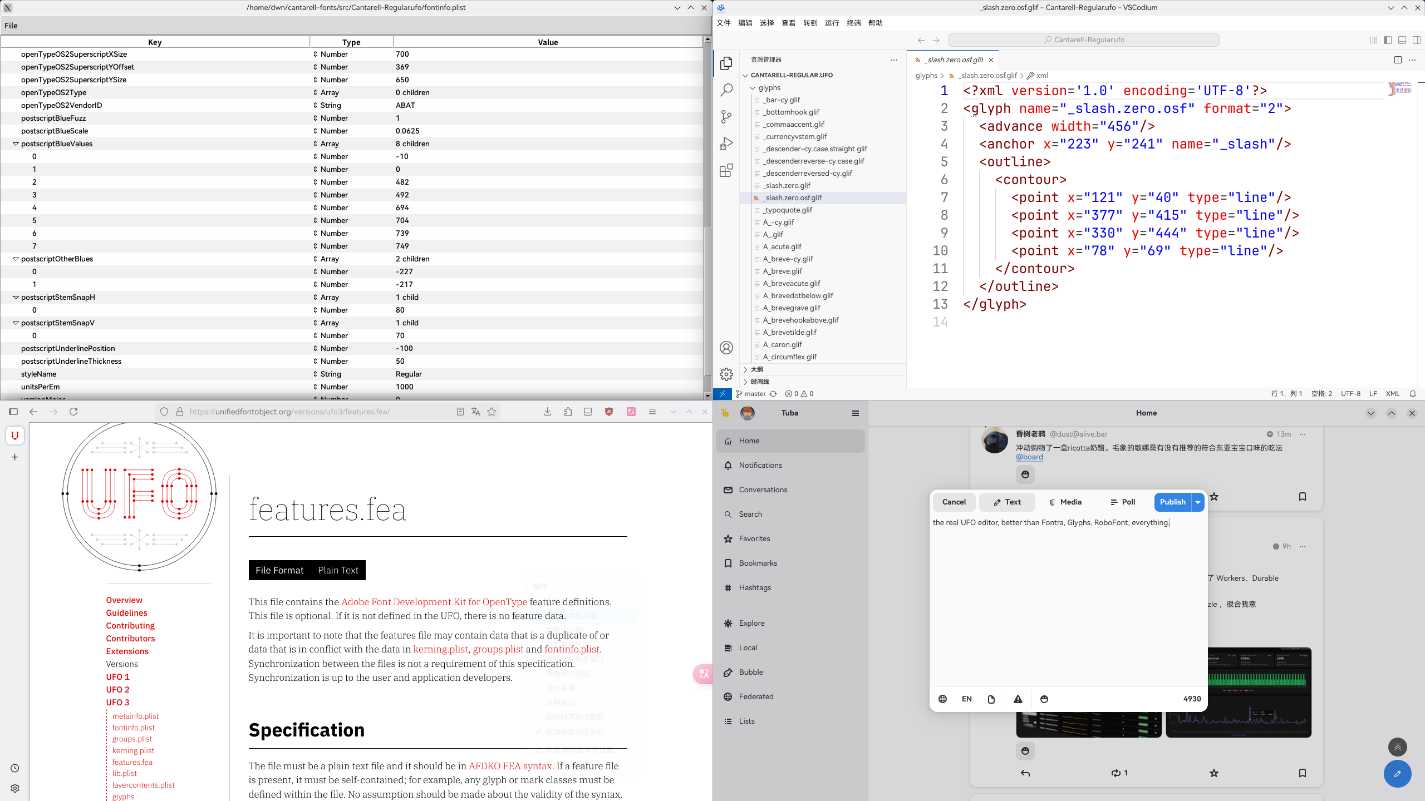Click the content warning triangle icon

(1018, 699)
